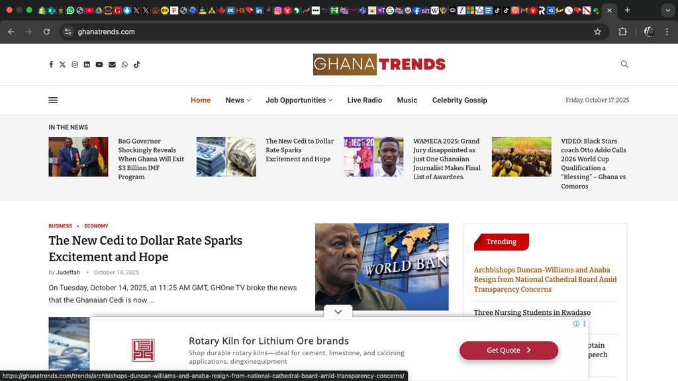
Task: Click the Trending section label
Action: coord(501,241)
